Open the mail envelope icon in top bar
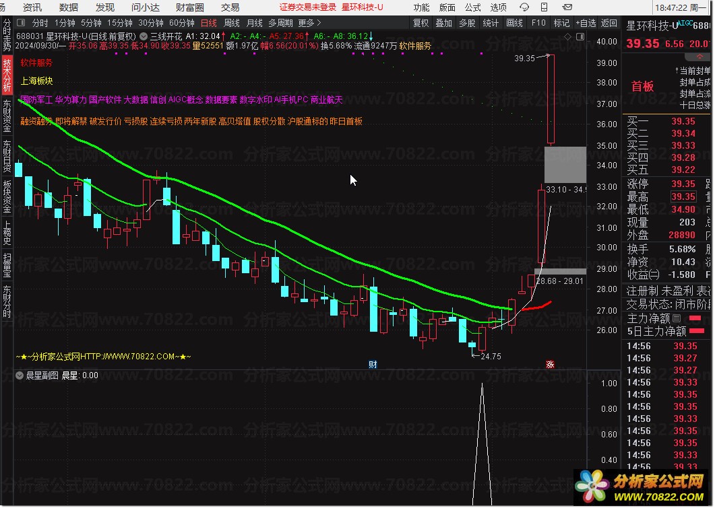The height and width of the screenshot is (508, 715). tap(567, 7)
